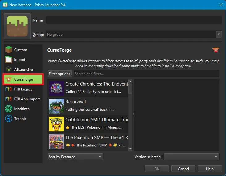Click the CurseForge anvil logo beside heading
The image size is (226, 176).
[216, 50]
